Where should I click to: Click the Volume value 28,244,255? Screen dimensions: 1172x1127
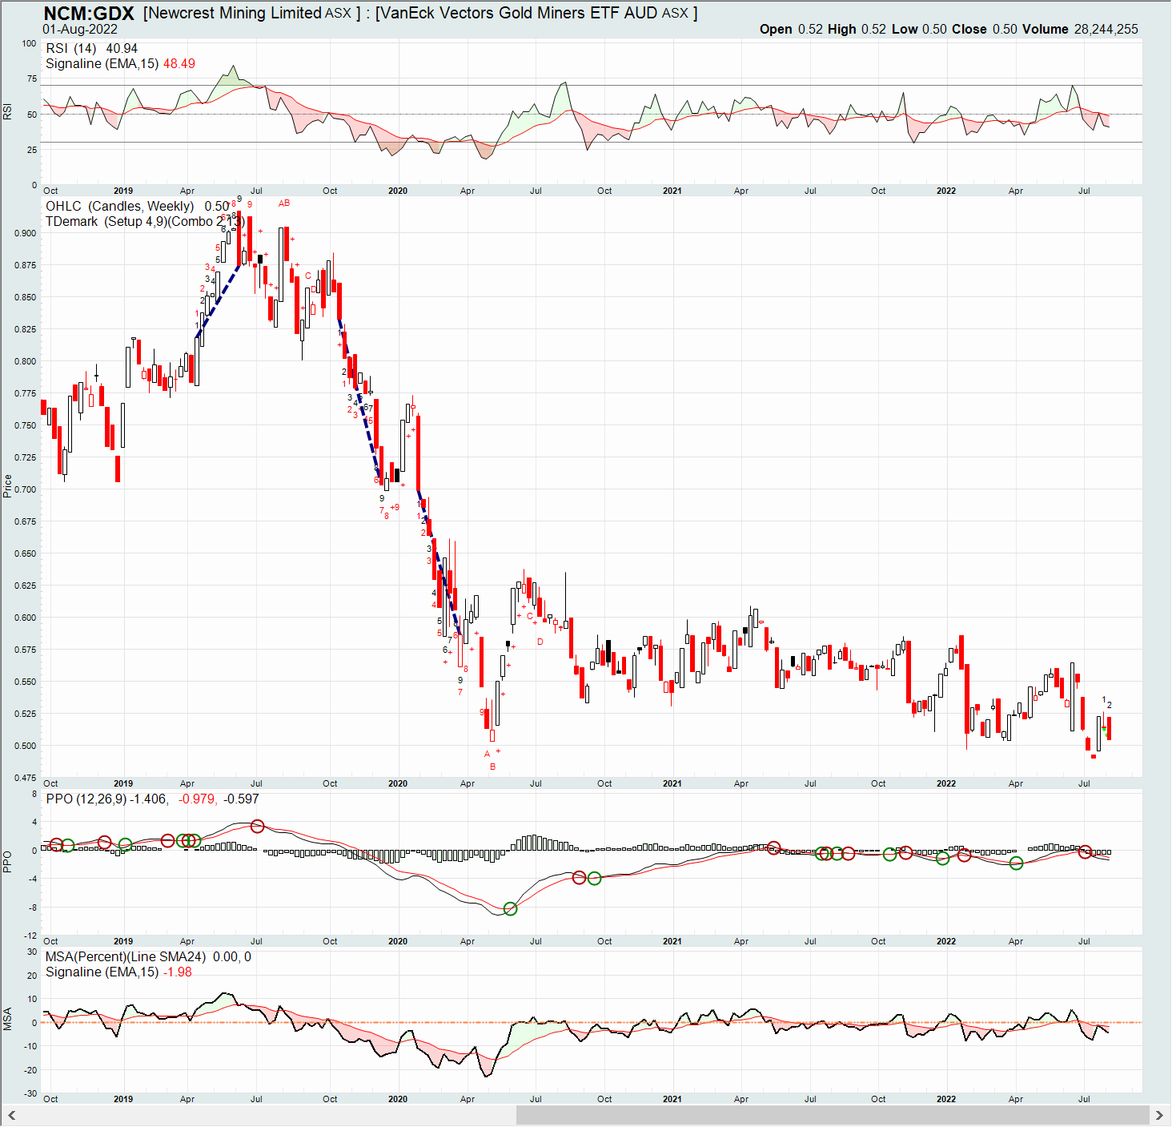coord(1106,30)
